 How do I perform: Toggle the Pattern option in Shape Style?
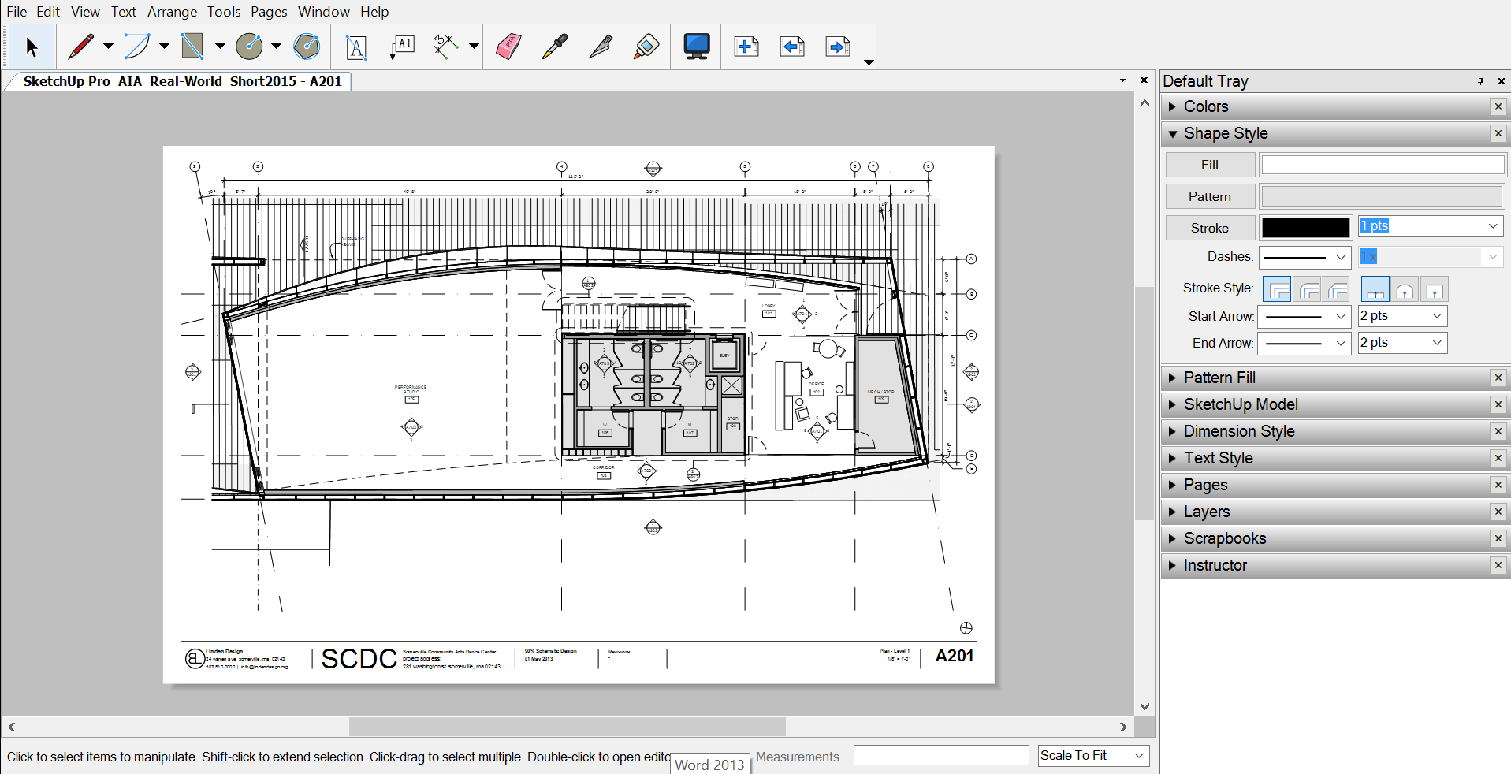pyautogui.click(x=1209, y=196)
